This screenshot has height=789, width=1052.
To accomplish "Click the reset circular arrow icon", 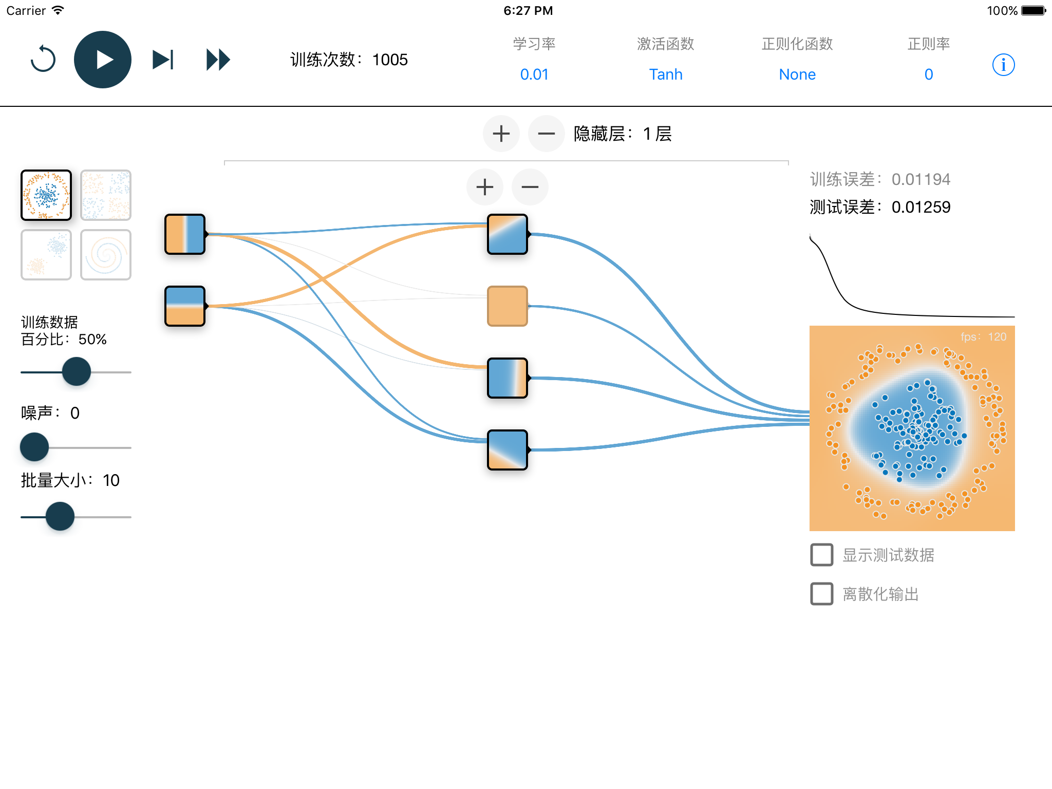I will [x=43, y=60].
